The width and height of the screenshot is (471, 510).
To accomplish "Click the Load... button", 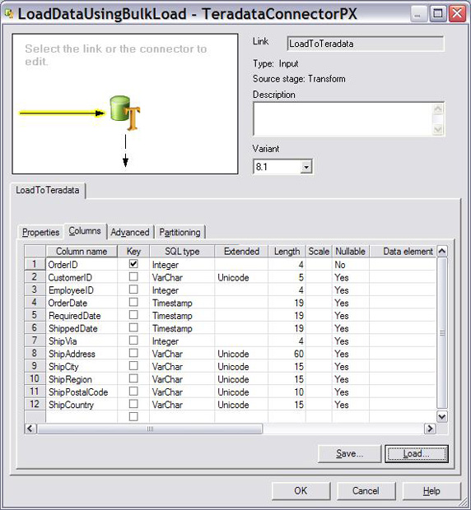I will [417, 453].
